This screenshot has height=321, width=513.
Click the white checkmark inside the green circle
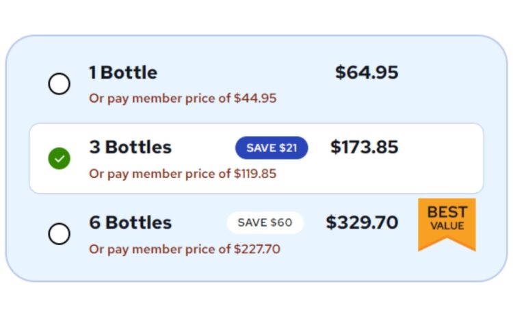(60, 159)
